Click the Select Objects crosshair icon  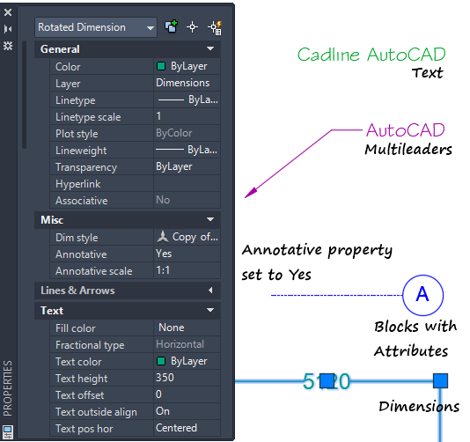pyautogui.click(x=192, y=27)
